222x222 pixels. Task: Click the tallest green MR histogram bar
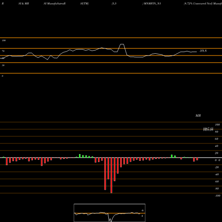(x=80, y=156)
